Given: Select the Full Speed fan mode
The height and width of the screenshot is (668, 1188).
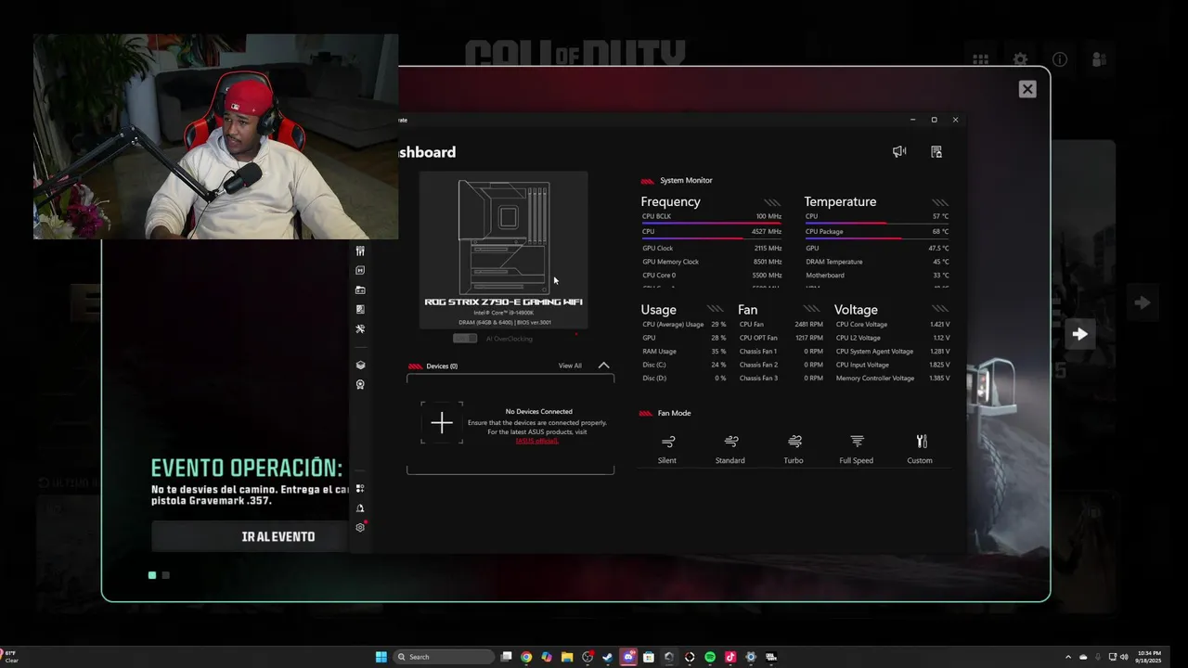Looking at the screenshot, I should coord(857,449).
